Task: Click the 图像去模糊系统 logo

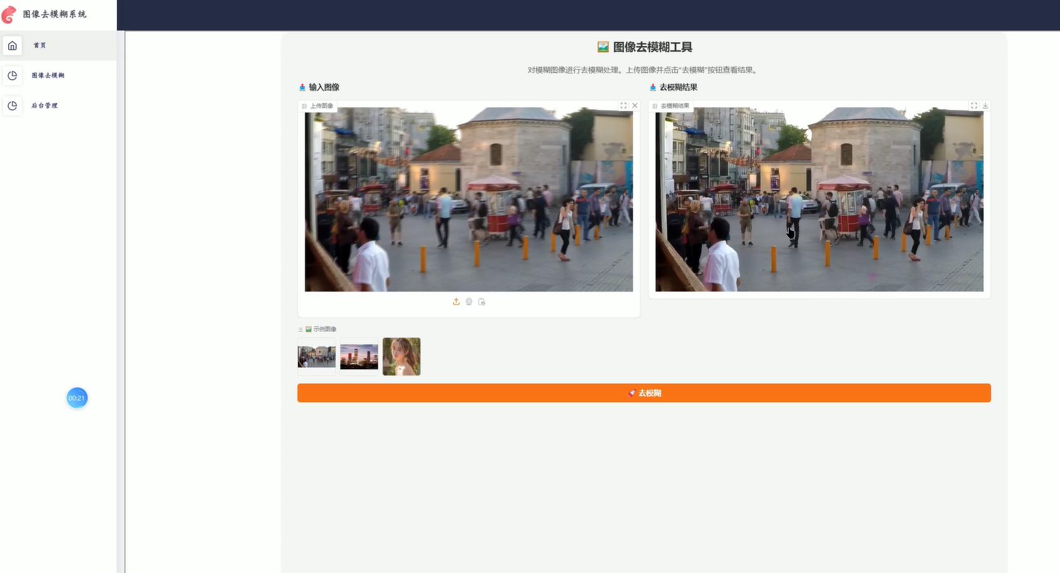Action: pos(9,14)
